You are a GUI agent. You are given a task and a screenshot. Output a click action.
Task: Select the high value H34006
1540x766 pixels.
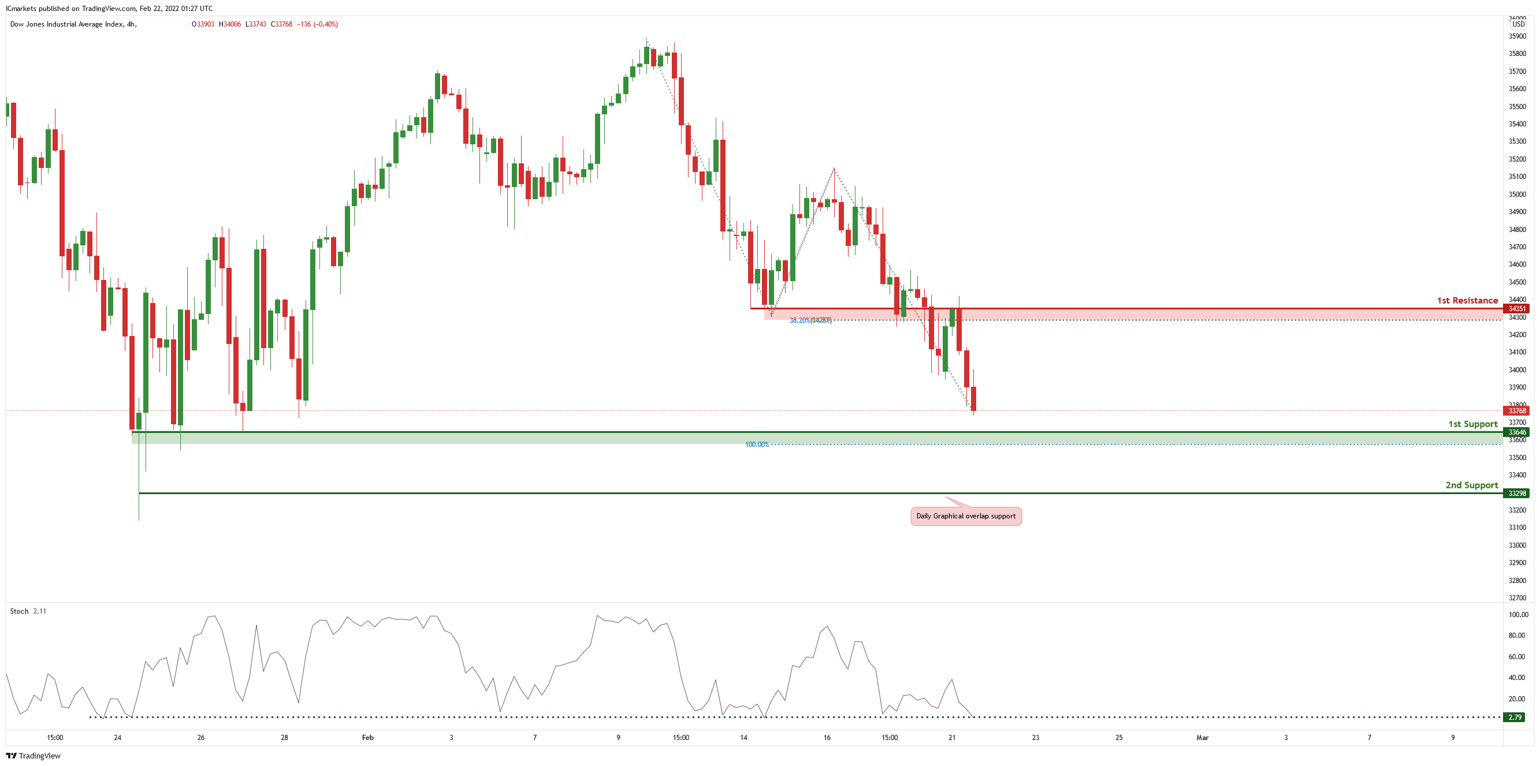pos(229,24)
